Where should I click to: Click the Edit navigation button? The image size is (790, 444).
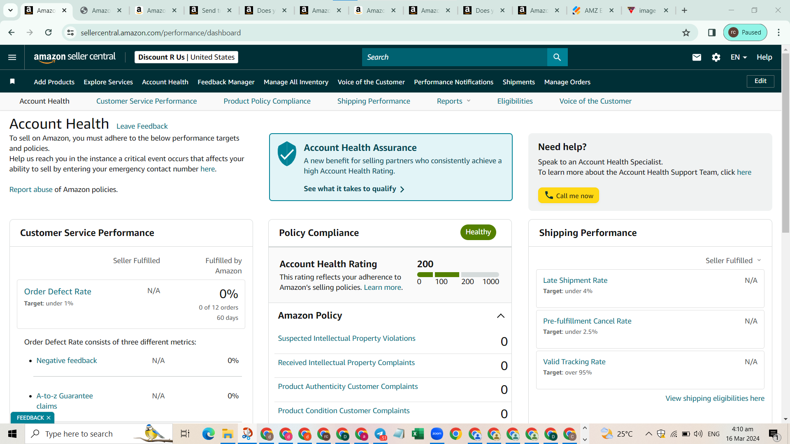[x=760, y=81]
